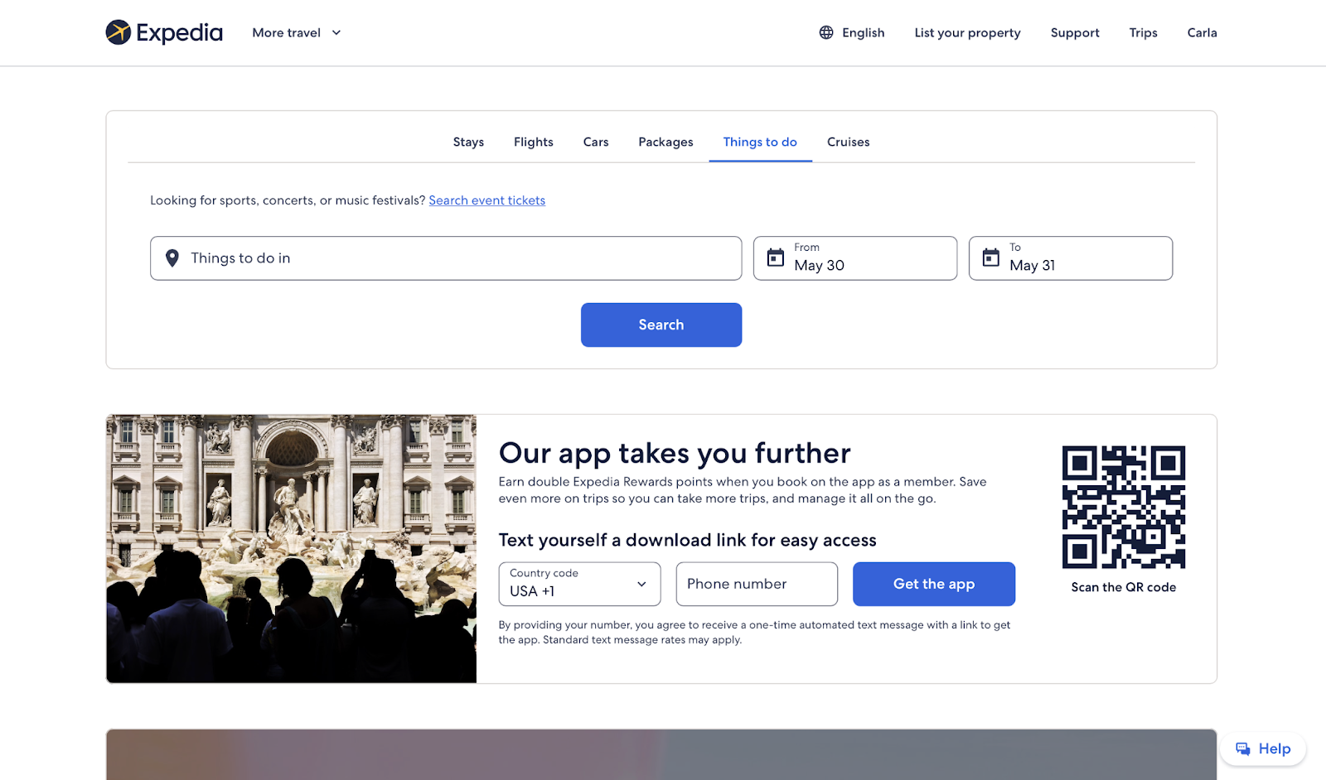This screenshot has width=1326, height=780.
Task: Expand the More travel dropdown
Action: (x=297, y=32)
